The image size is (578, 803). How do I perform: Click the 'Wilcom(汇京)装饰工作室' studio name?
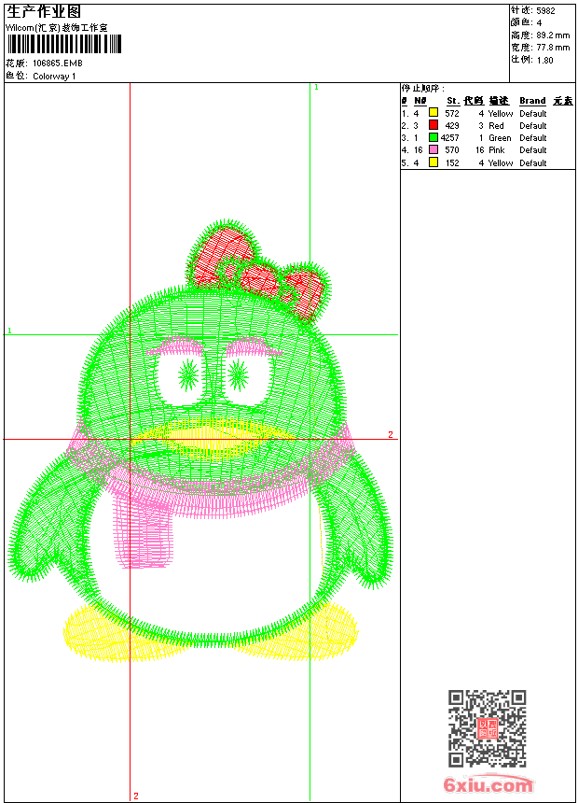[56, 28]
